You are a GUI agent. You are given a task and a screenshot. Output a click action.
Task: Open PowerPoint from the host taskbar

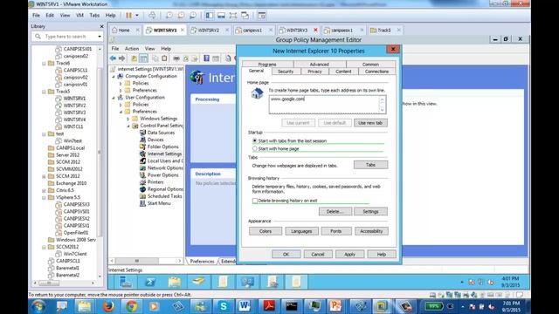335,306
